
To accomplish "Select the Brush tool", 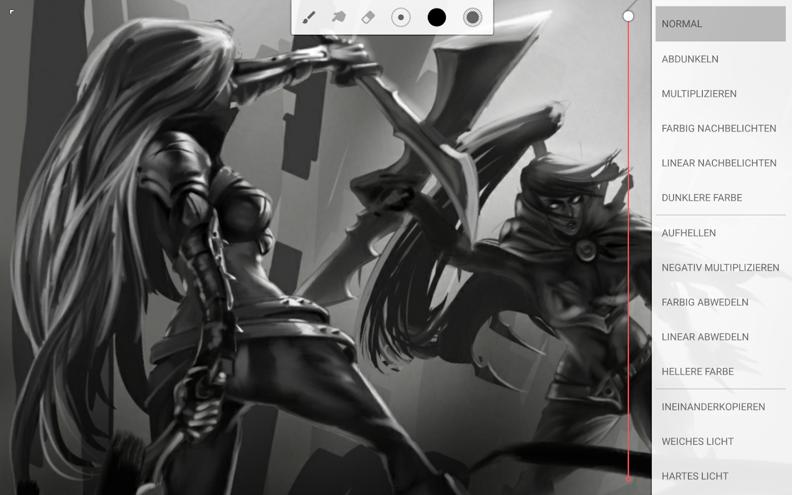I will pyautogui.click(x=308, y=17).
